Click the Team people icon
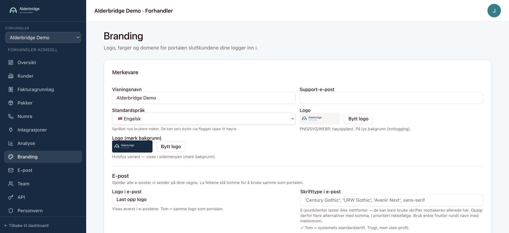This screenshot has height=233, width=509. click(x=11, y=184)
